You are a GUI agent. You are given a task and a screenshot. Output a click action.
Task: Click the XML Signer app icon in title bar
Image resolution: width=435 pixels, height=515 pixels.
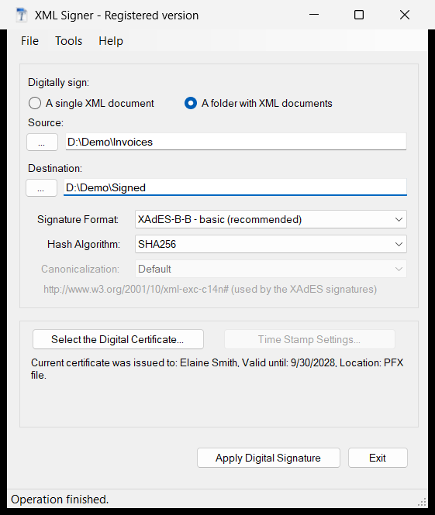tap(22, 15)
